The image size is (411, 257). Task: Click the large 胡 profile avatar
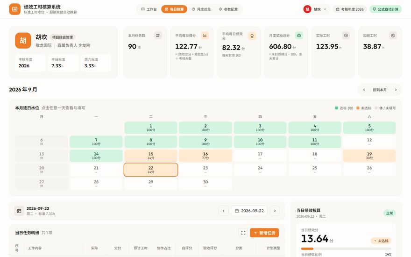click(x=23, y=40)
